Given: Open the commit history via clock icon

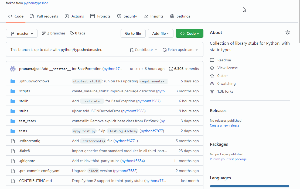Looking at the screenshot, I should [171, 69].
